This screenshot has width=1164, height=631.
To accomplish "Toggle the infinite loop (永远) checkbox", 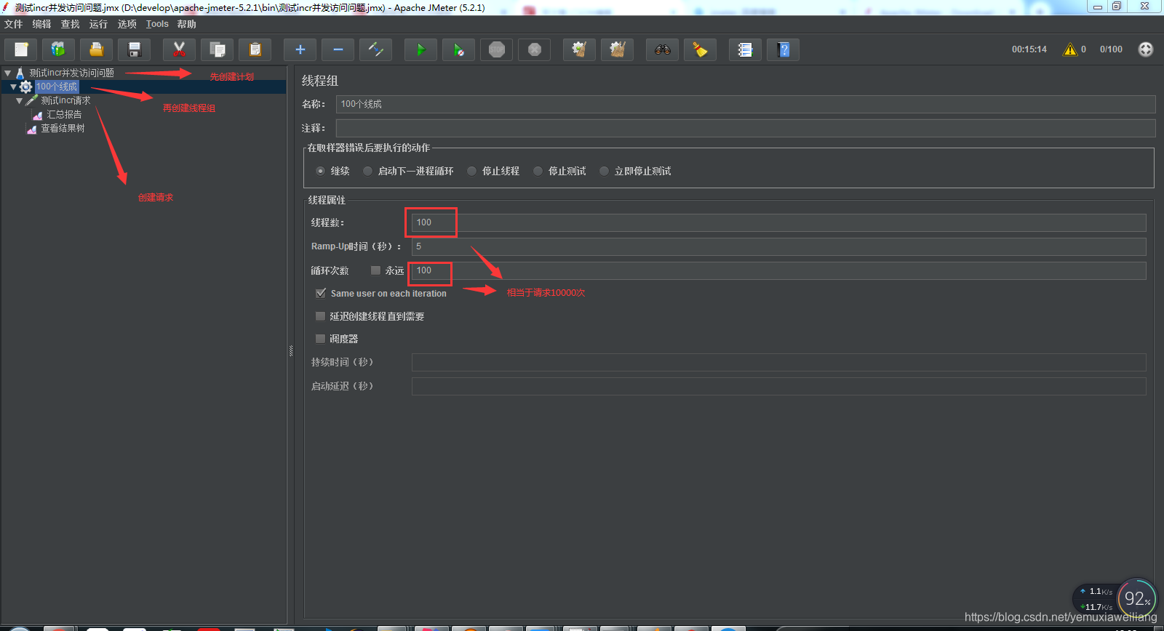I will pos(375,270).
